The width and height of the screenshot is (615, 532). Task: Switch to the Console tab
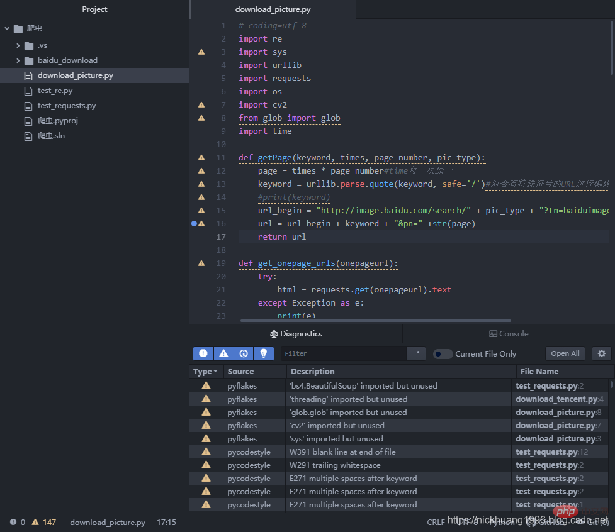coord(509,334)
